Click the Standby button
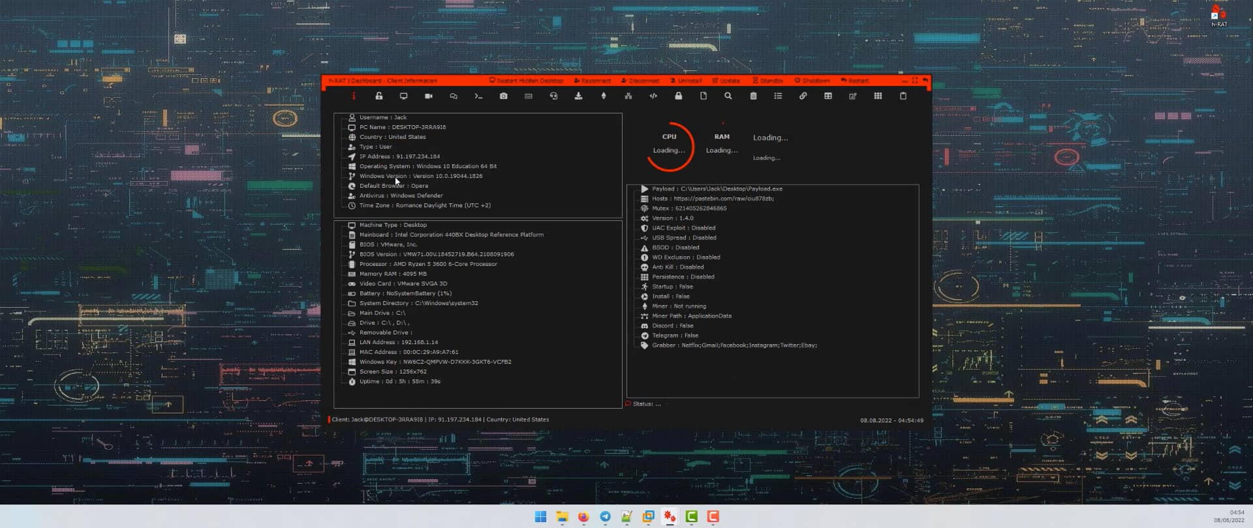Viewport: 1253px width, 528px height. coord(767,81)
